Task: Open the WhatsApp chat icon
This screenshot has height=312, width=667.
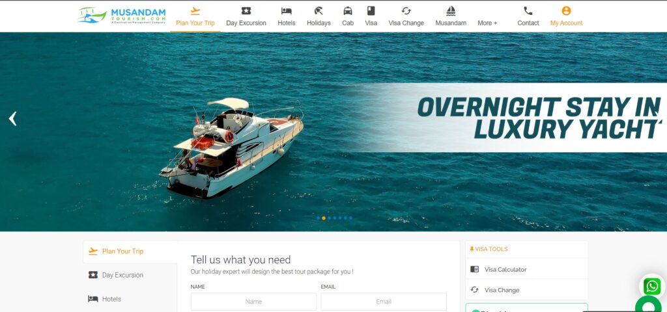Action: tap(652, 287)
